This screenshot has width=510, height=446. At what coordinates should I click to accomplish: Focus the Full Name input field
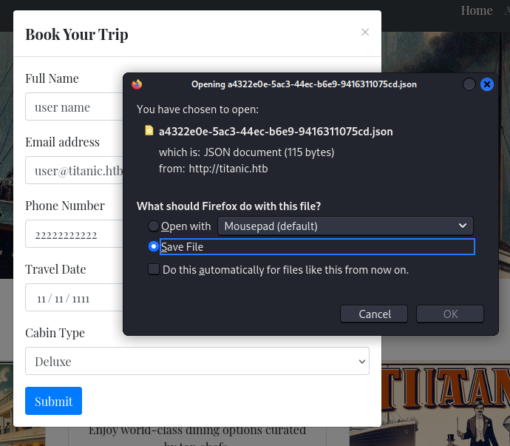tap(74, 107)
